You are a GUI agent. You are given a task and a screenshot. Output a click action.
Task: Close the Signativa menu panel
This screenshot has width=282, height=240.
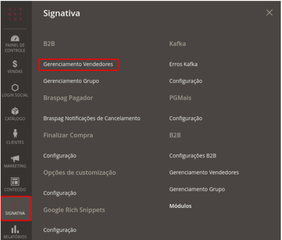click(x=269, y=13)
